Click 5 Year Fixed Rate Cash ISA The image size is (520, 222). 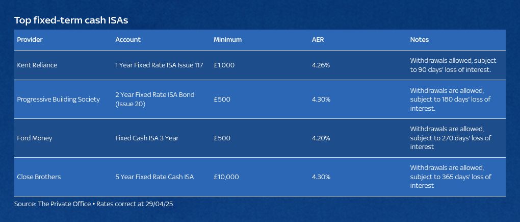coord(154,177)
